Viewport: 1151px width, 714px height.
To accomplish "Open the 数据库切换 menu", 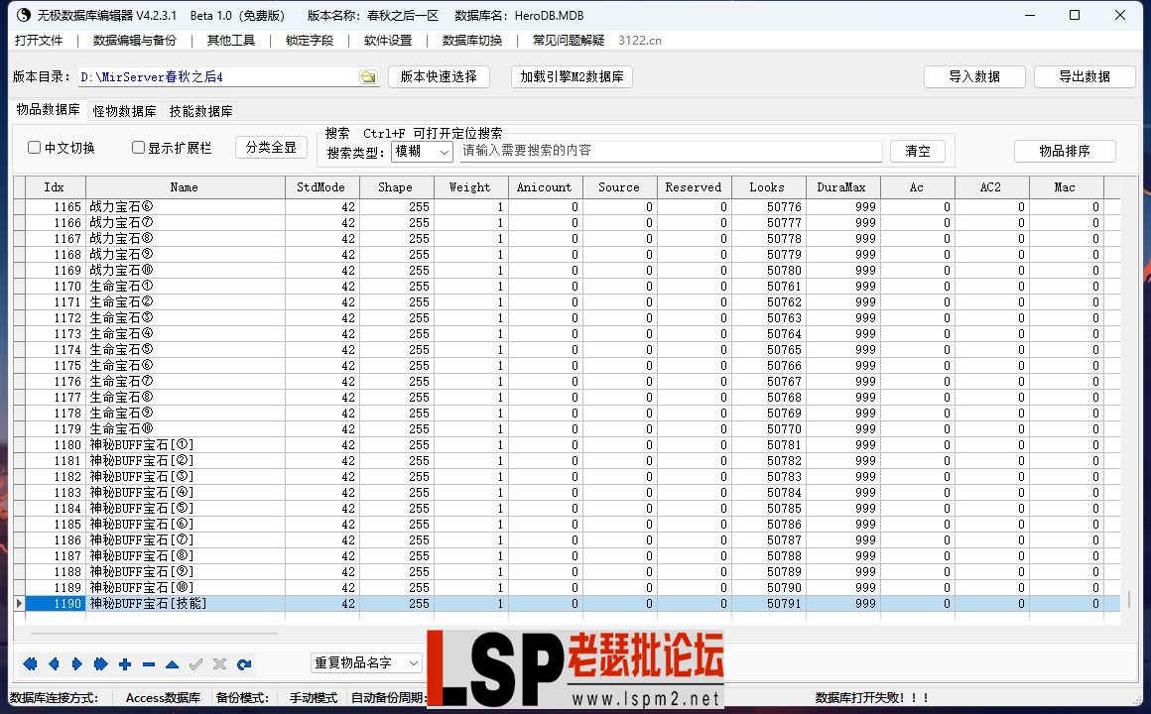I will (472, 41).
